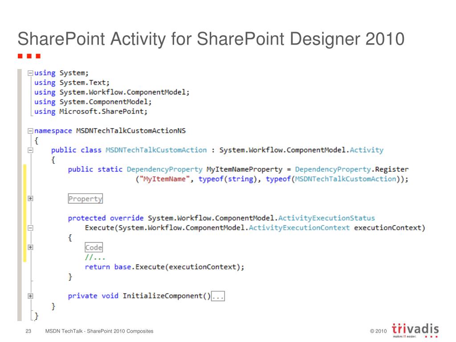Click the trivadis logo
Screen dimensions: 456x342
click(x=415, y=330)
